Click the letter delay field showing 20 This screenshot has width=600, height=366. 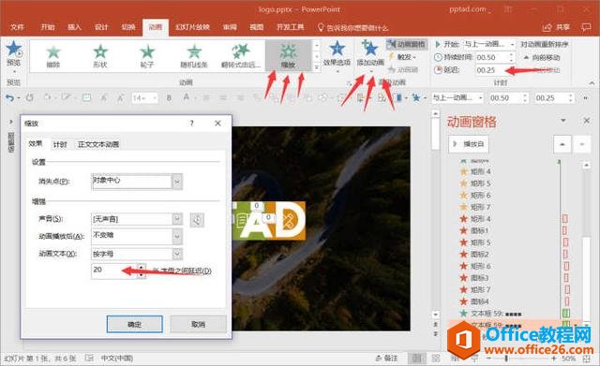114,271
